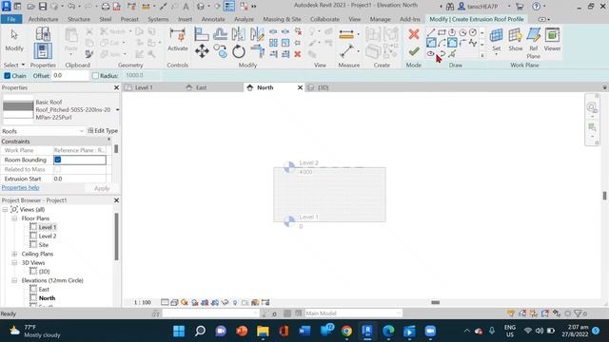The height and width of the screenshot is (342, 609).
Task: Click the Offset value field
Action: (x=70, y=76)
